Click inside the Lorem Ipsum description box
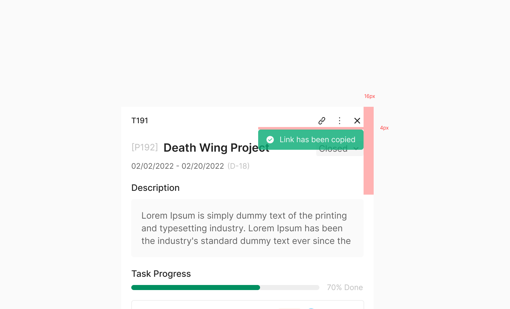The height and width of the screenshot is (309, 510). [x=247, y=228]
